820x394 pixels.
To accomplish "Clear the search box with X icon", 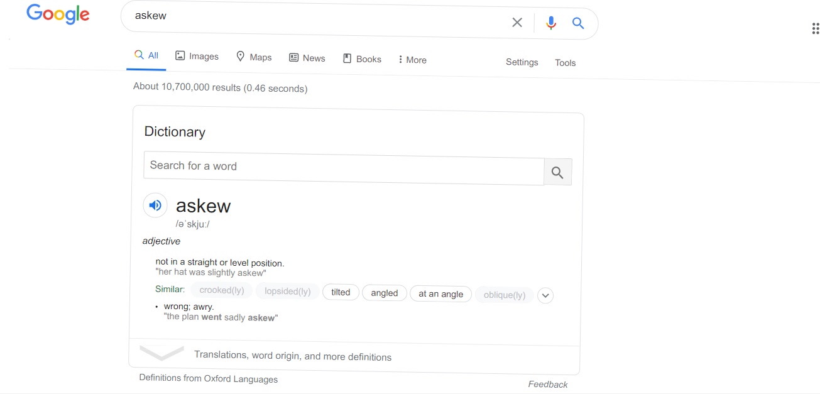I will [x=517, y=23].
